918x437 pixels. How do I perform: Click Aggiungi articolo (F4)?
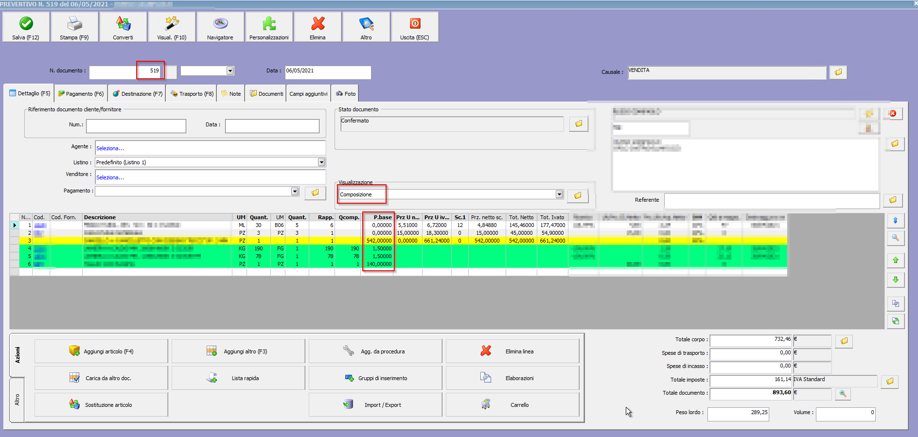tap(101, 351)
